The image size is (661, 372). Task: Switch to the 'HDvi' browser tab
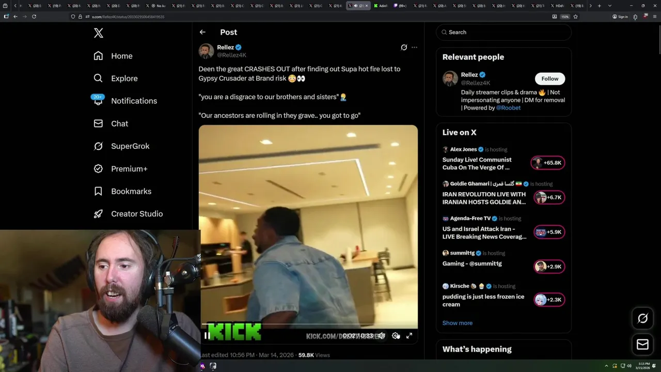click(558, 6)
